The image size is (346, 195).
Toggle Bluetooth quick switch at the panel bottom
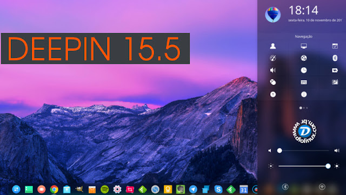285,187
